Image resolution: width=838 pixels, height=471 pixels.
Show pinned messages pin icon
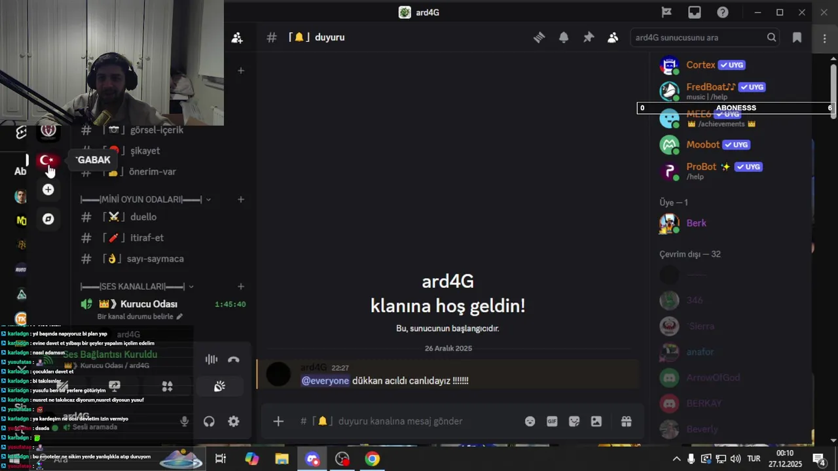(589, 37)
